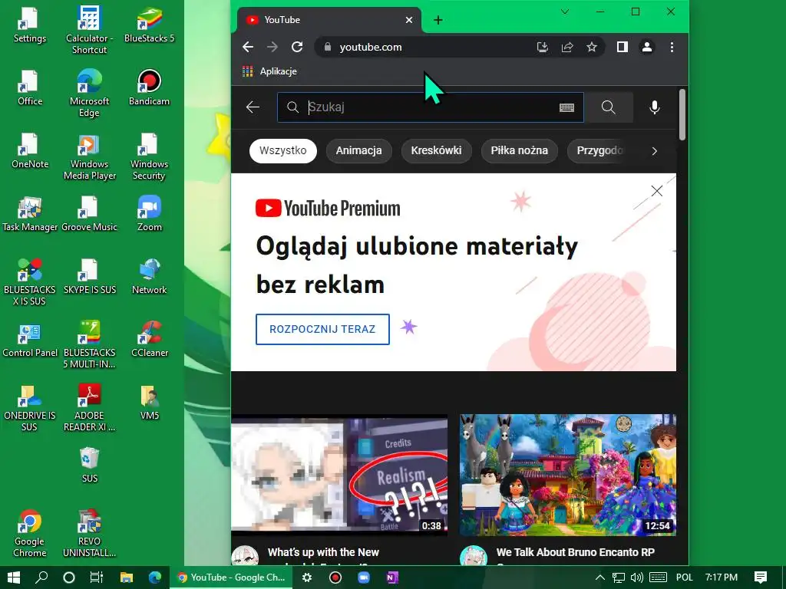Switch the POL input language indicator
Viewport: 786px width, 589px height.
(x=684, y=577)
